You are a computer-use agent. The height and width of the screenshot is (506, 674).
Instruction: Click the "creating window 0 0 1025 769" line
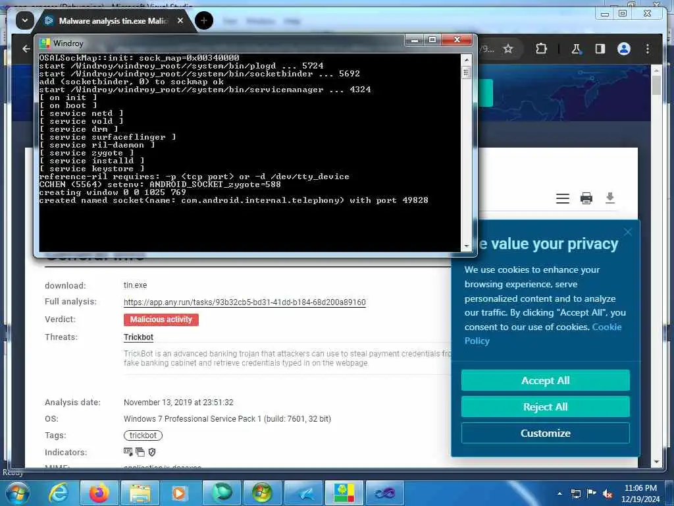click(112, 192)
